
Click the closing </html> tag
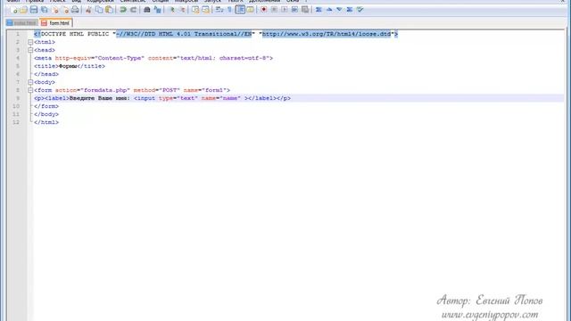(46, 122)
